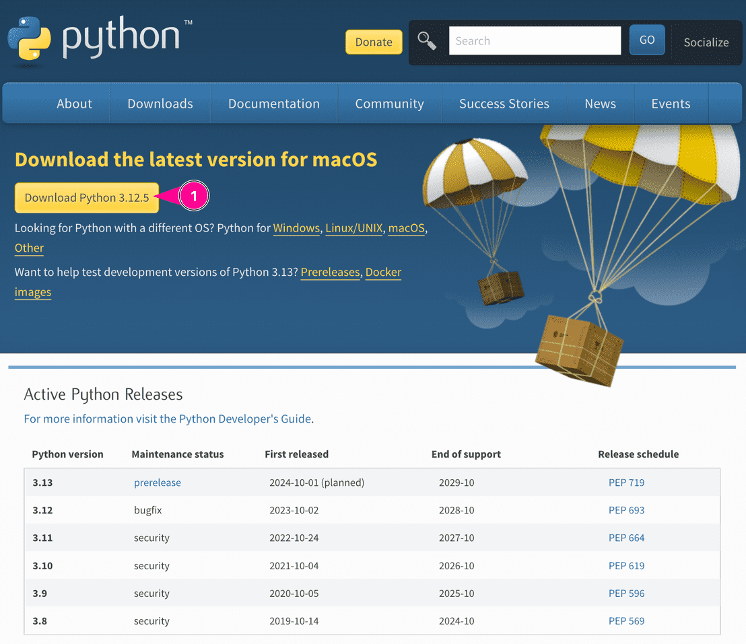Image resolution: width=746 pixels, height=644 pixels.
Task: Open the Downloads menu
Action: point(160,103)
